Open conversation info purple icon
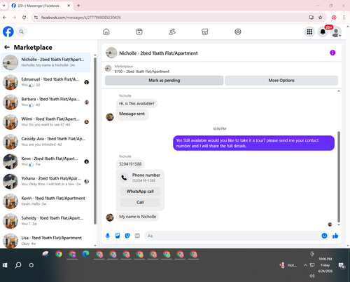The width and height of the screenshot is (350, 282). point(332,53)
